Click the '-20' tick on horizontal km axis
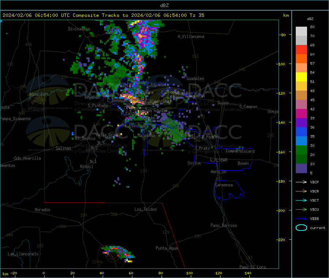This screenshot has height=278, width=329. [x=14, y=273]
